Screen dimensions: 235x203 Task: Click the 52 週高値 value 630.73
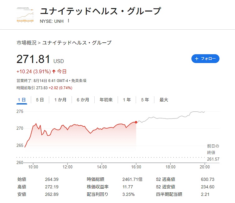(x=208, y=179)
